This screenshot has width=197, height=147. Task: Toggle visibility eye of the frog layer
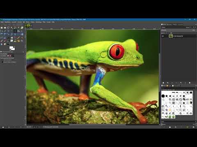[x=163, y=36]
